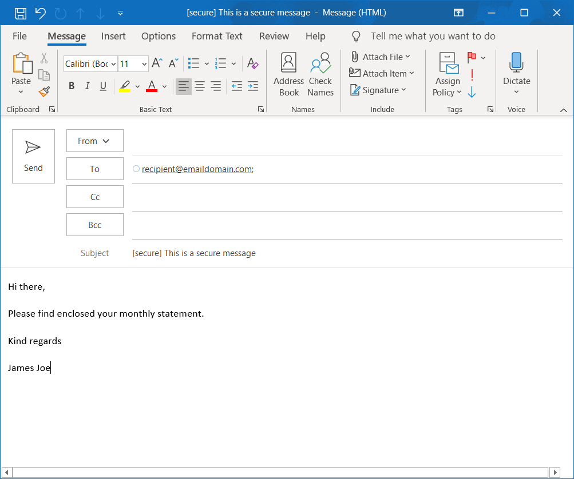
Task: Click the Format Painter brush icon
Action: point(44,91)
